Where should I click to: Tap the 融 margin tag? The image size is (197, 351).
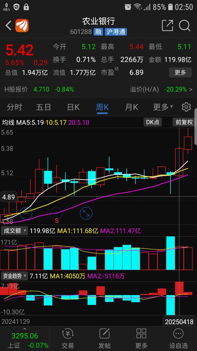pos(98,32)
